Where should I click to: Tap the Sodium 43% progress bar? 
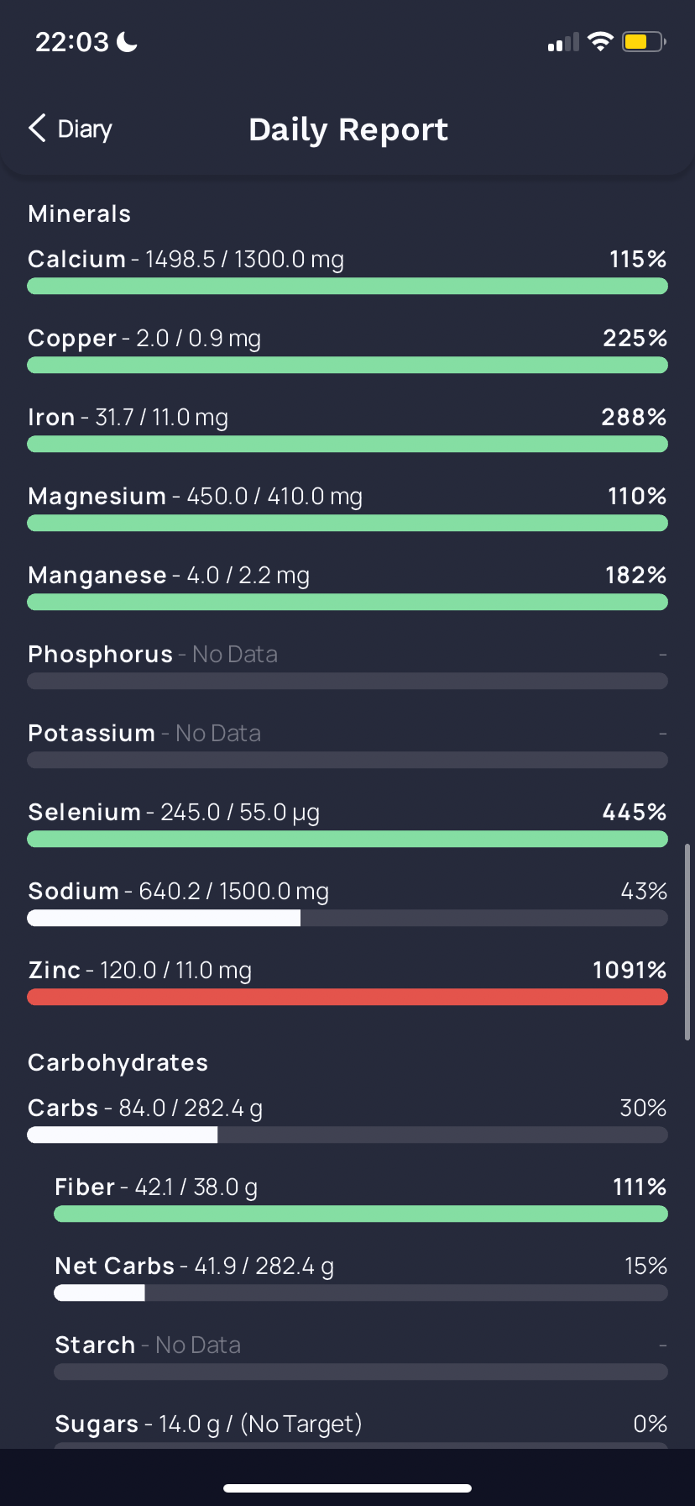point(347,918)
